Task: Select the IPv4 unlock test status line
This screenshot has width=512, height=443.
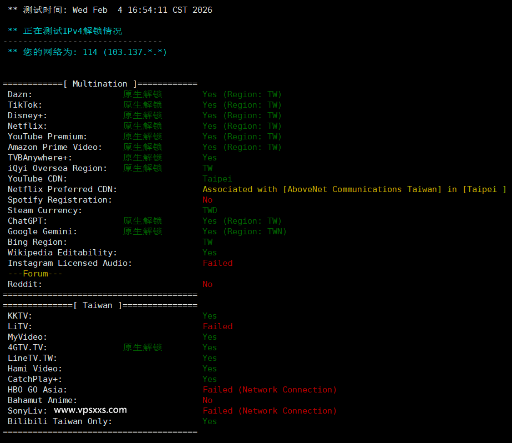Action: [65, 31]
